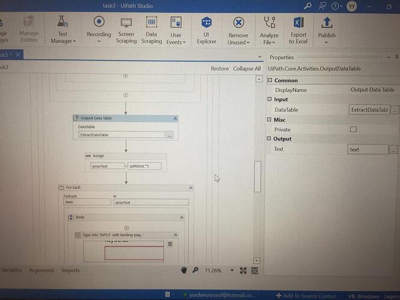The image size is (400, 300).
Task: Click account email in status bar
Action: point(222,295)
